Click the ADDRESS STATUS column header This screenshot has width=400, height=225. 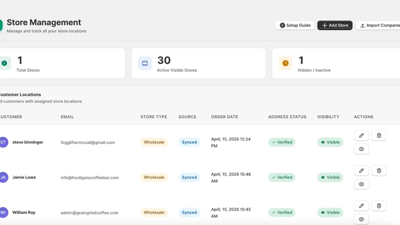287,117
